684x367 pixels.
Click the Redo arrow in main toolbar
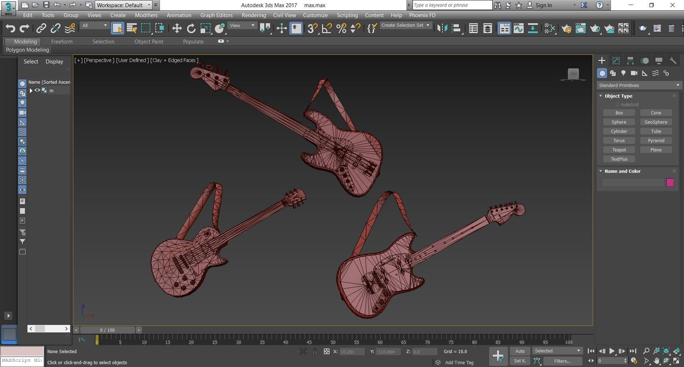24,29
